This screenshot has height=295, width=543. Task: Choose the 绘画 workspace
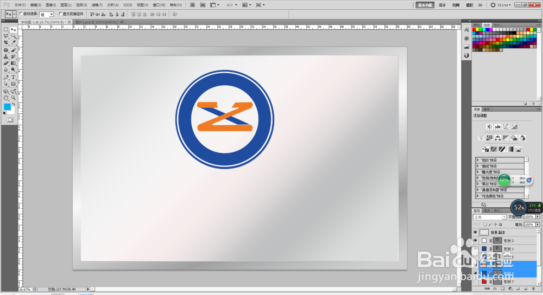coord(456,5)
